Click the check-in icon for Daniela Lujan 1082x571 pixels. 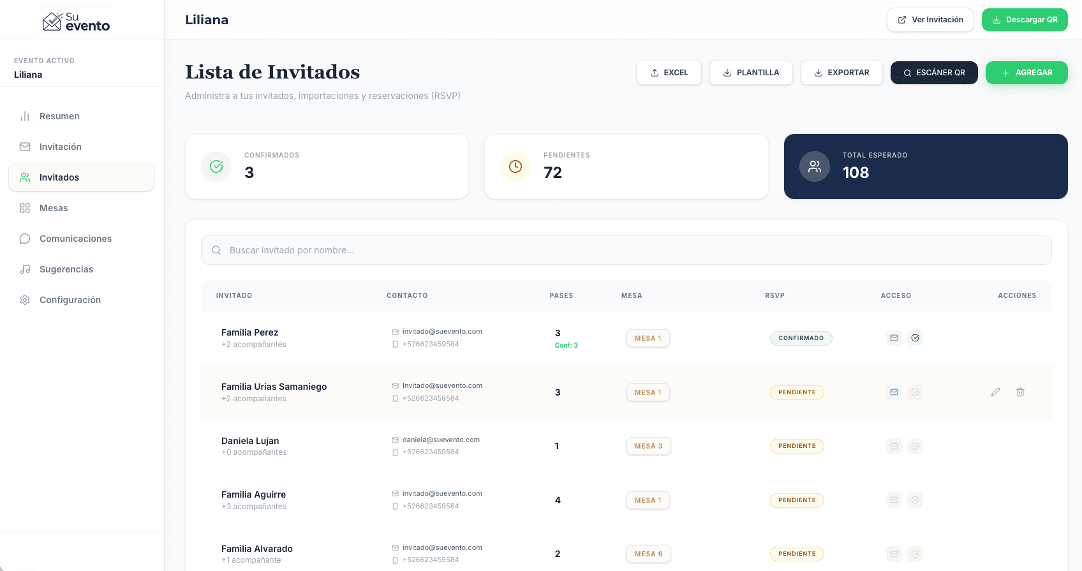coord(915,446)
